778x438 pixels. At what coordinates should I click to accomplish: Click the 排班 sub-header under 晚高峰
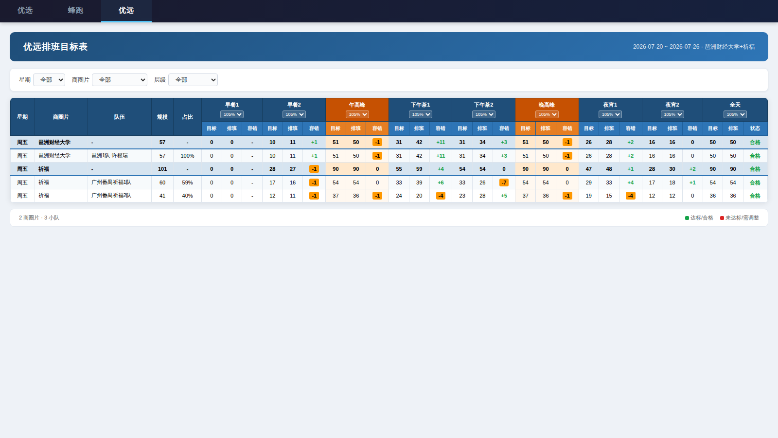pyautogui.click(x=546, y=128)
